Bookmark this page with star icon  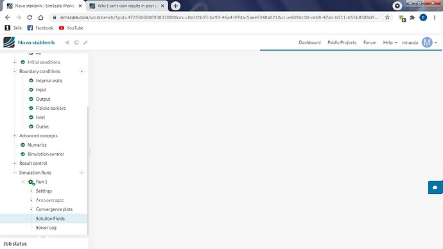point(387,17)
